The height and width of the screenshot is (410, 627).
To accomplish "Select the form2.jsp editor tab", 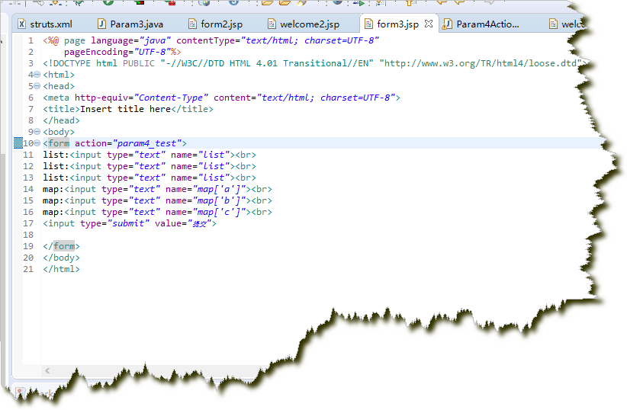I will [x=216, y=24].
